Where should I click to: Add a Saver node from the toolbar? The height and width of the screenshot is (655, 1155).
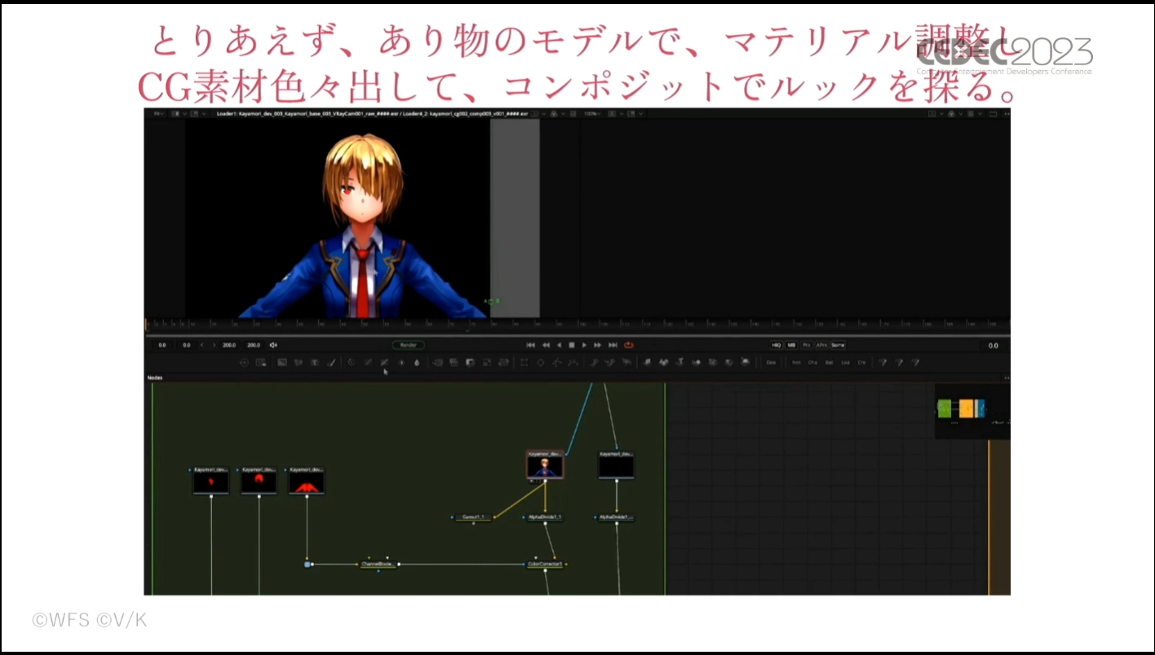(261, 363)
